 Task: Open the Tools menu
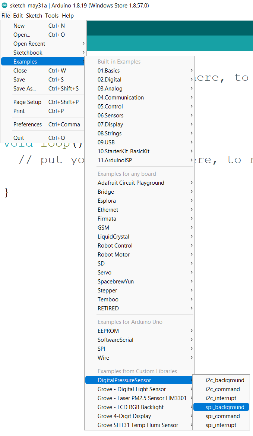click(x=52, y=16)
